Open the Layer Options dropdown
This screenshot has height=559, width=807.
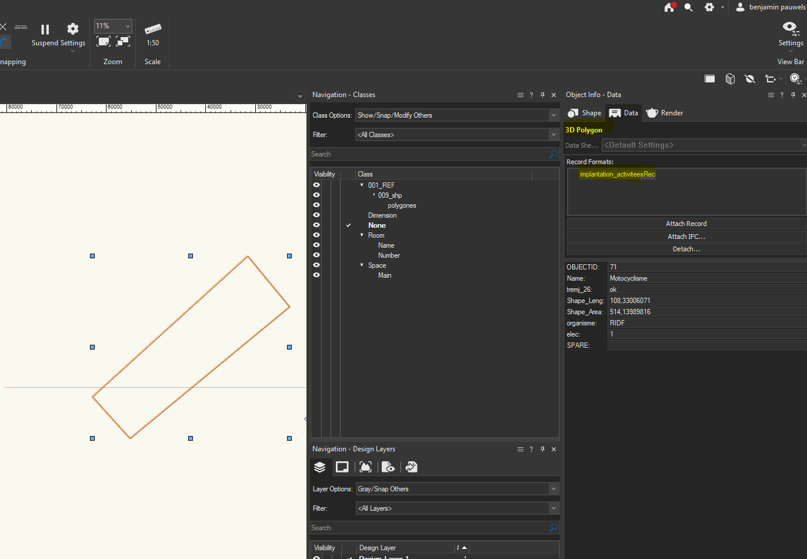tap(457, 488)
